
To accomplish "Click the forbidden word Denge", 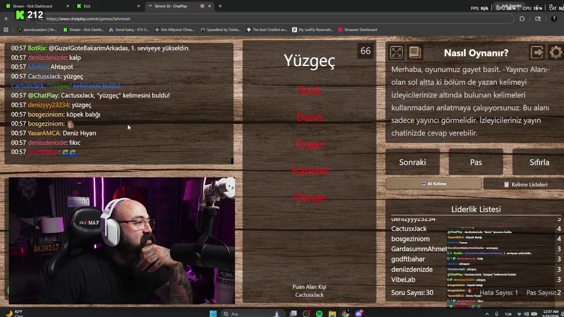I will pos(309,198).
